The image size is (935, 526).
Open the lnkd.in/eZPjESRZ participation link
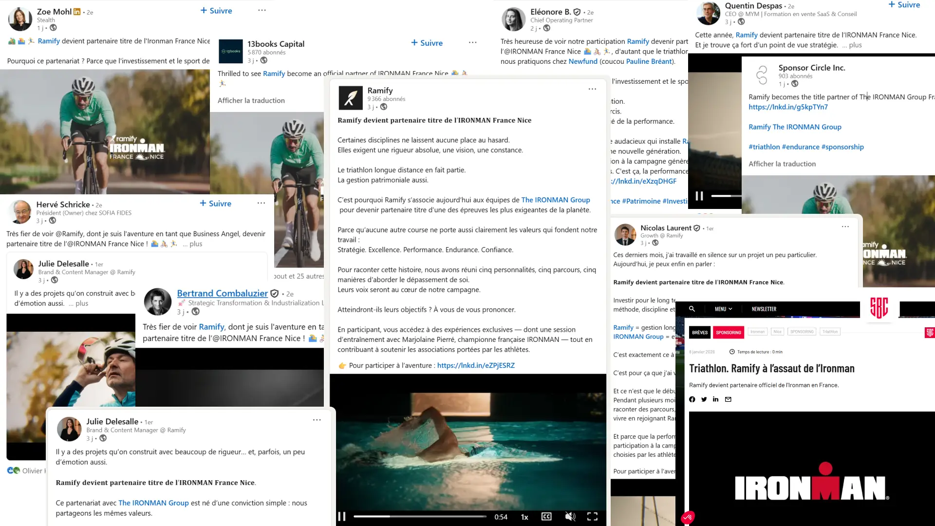pyautogui.click(x=476, y=365)
